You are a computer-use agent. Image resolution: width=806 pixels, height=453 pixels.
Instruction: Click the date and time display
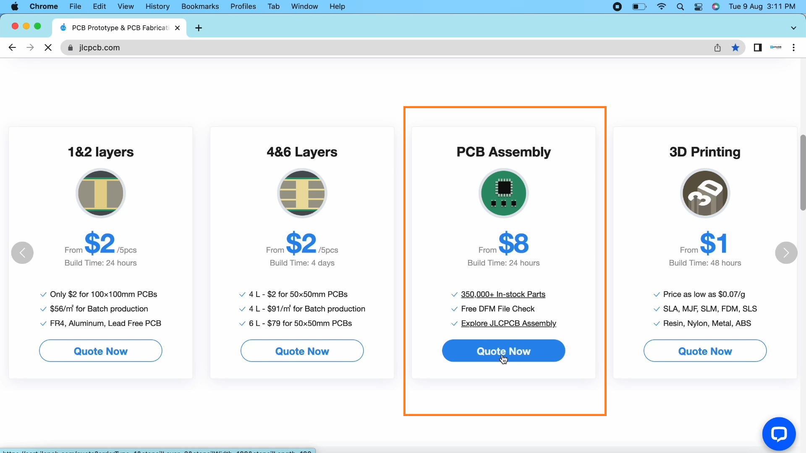tap(762, 6)
